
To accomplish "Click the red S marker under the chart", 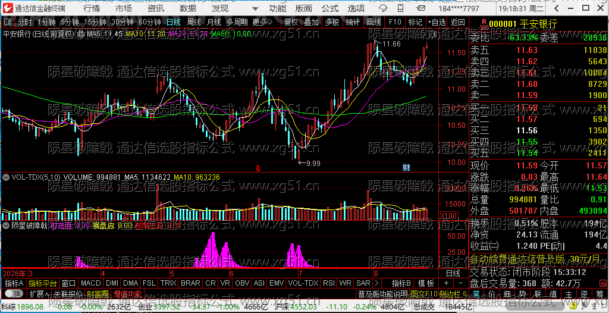I will 257,168.
